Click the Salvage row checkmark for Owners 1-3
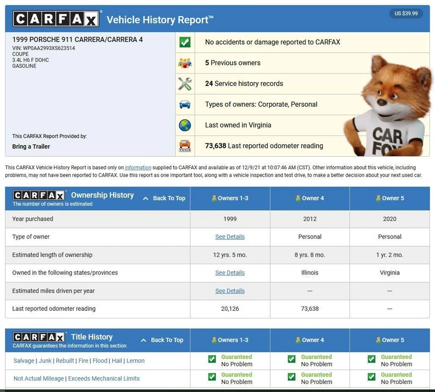The height and width of the screenshot is (392, 435). [x=212, y=359]
